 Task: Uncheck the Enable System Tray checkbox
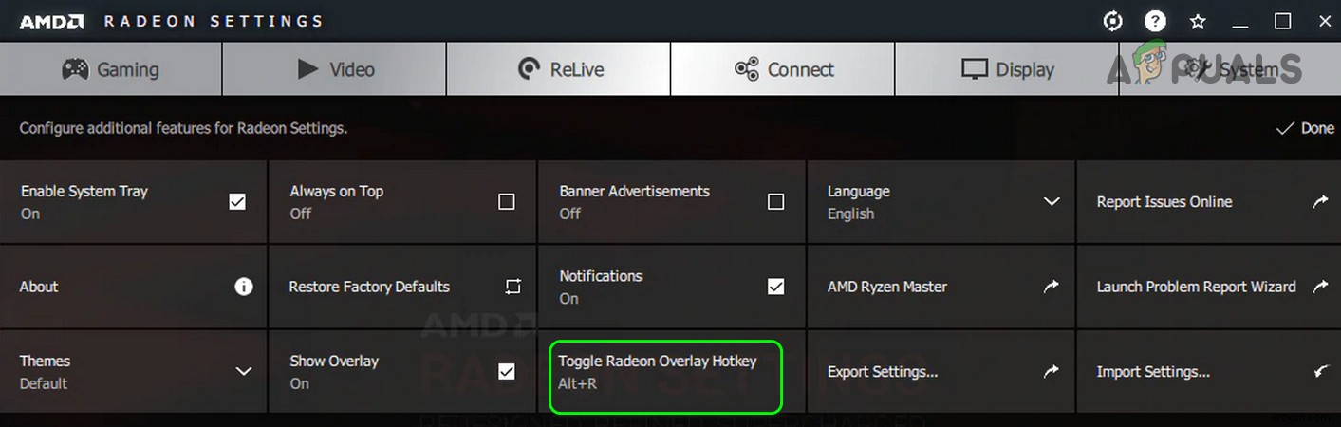point(237,202)
